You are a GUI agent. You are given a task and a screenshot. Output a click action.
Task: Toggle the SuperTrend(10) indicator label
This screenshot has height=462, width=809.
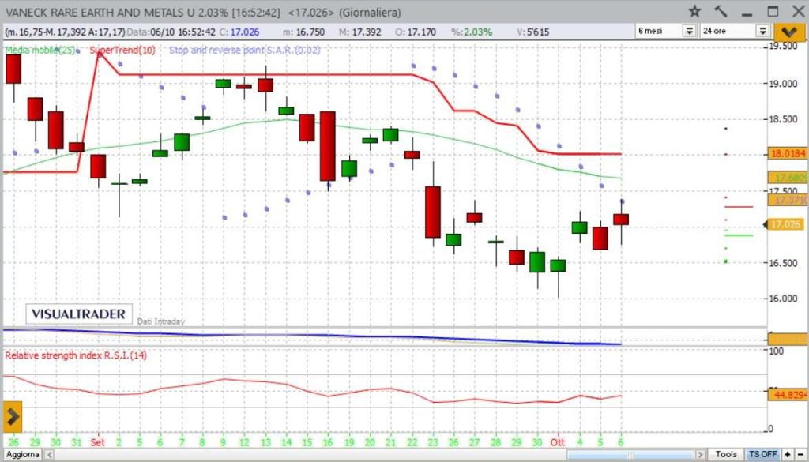coord(121,51)
